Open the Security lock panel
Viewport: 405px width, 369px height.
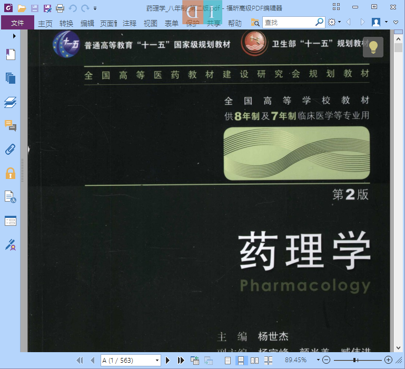tap(11, 173)
